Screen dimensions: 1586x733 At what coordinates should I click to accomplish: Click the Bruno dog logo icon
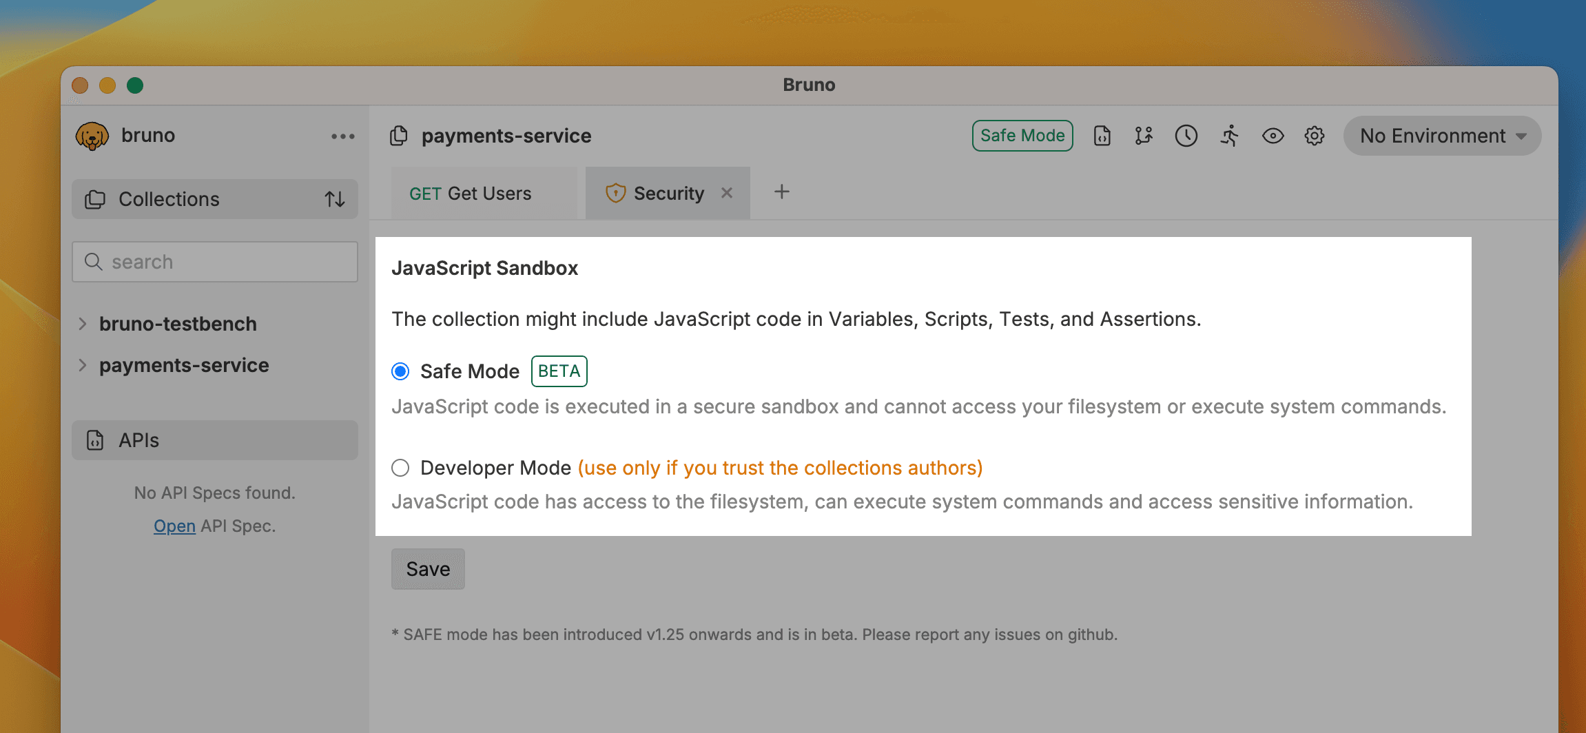point(92,136)
